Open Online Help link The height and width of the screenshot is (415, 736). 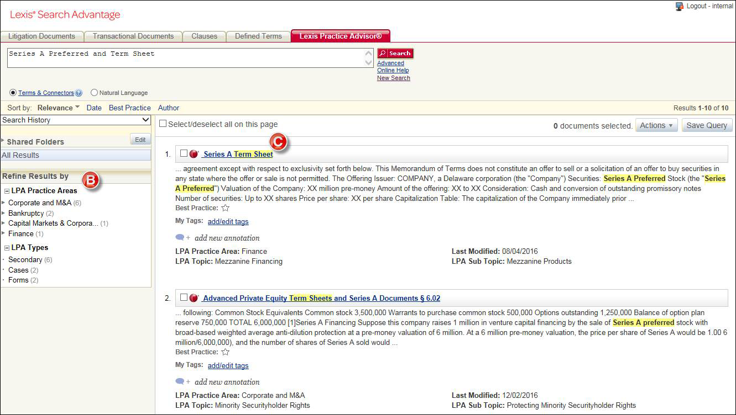click(393, 70)
